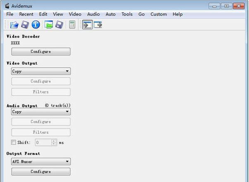Expand the Video Output Copy dropdown
The width and height of the screenshot is (249, 182).
click(41, 71)
